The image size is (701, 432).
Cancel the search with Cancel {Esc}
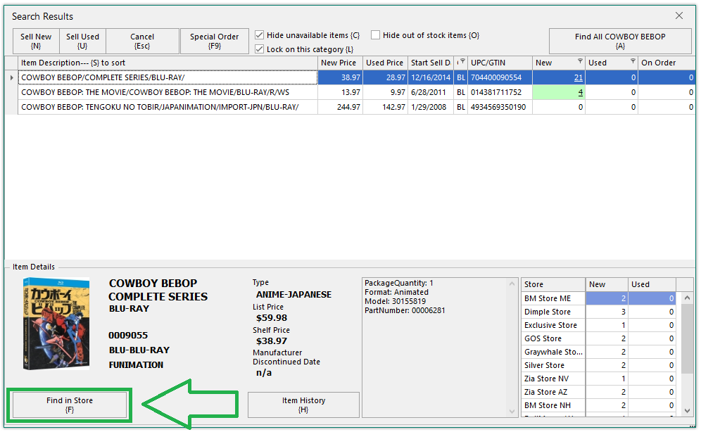pyautogui.click(x=142, y=41)
